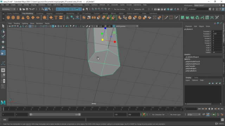Create a polygon cylinder from the shelf
The width and height of the screenshot is (225, 126).
click(18, 17)
